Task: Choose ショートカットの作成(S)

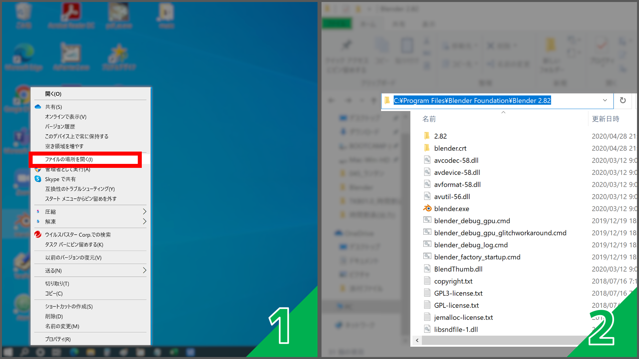Action: tap(91, 306)
